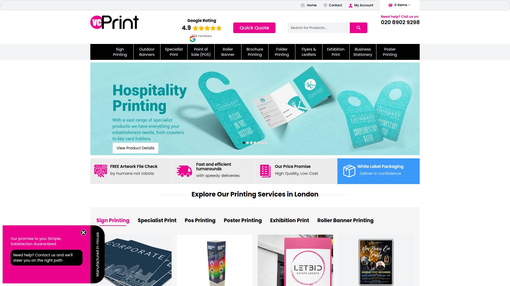Open the shopping basket icon
Image resolution: width=510 pixels, height=286 pixels.
(x=390, y=5)
